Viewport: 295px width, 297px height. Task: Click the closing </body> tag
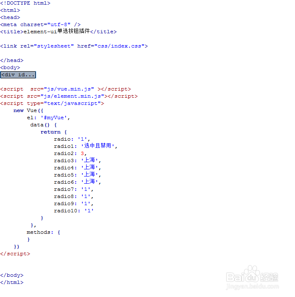point(12,276)
